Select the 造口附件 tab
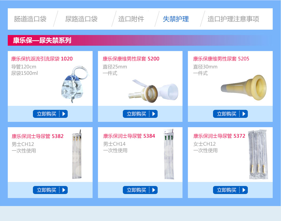The width and height of the screenshot is (281, 221). (131, 19)
